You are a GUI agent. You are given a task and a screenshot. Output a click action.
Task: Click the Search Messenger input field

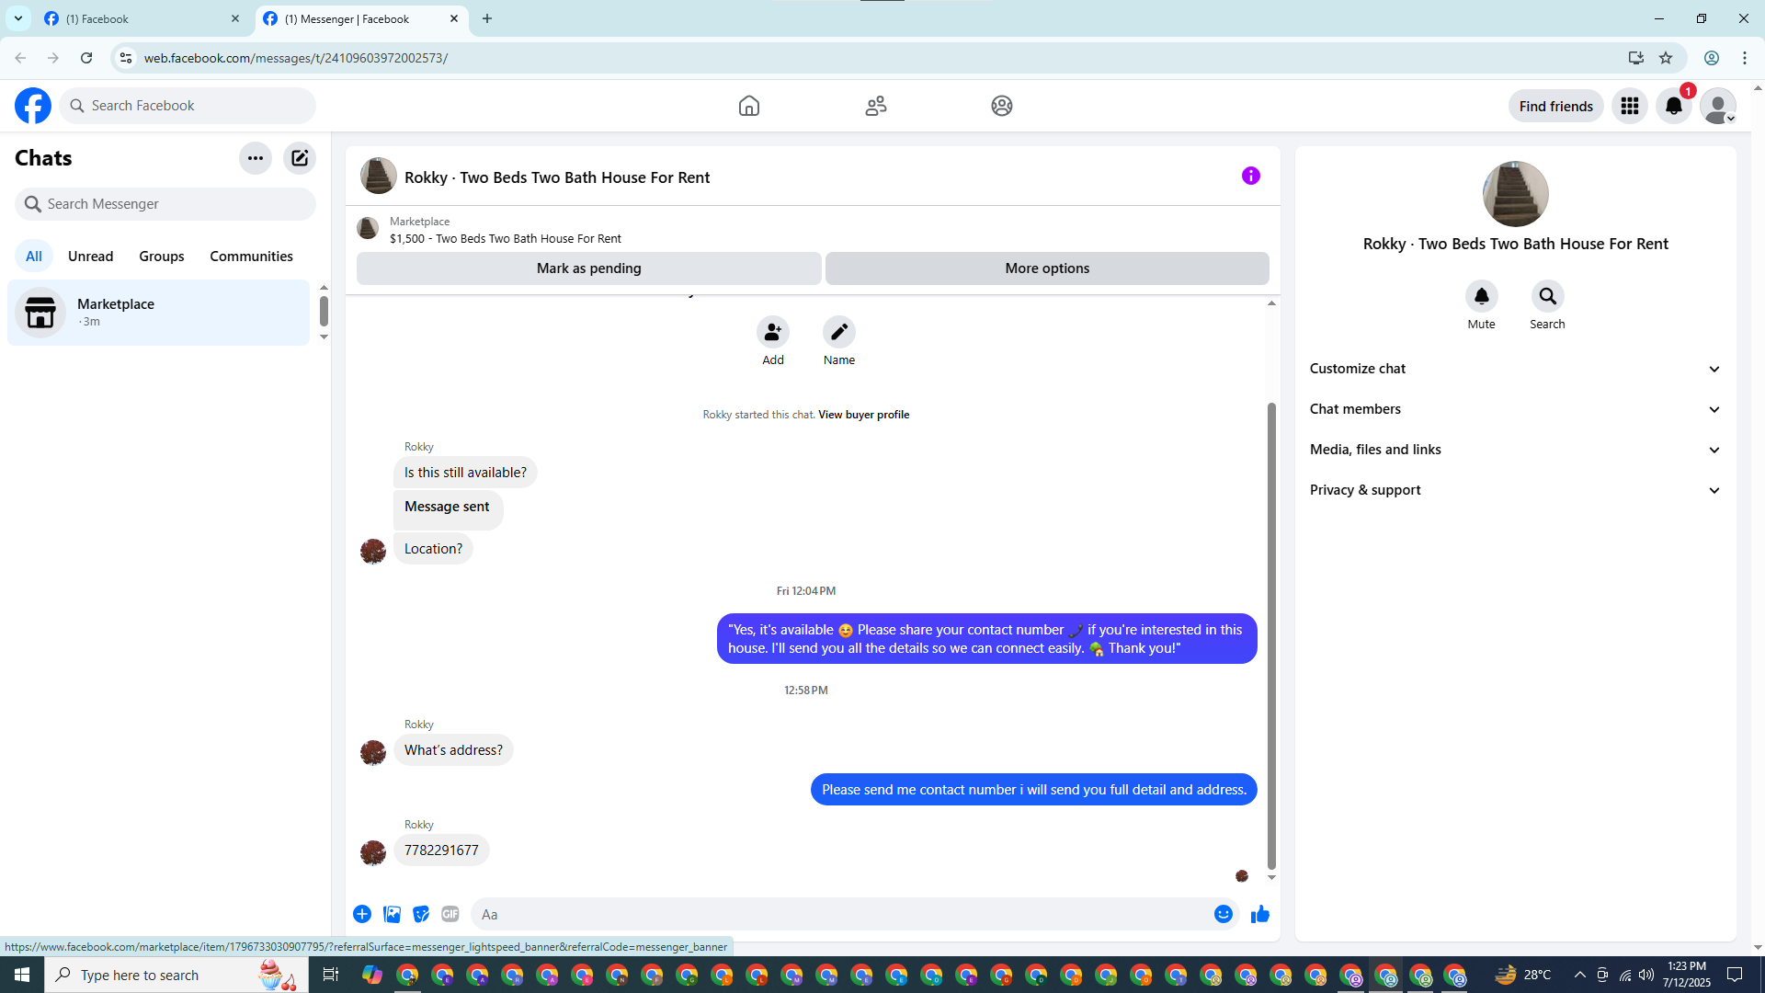[x=175, y=204]
